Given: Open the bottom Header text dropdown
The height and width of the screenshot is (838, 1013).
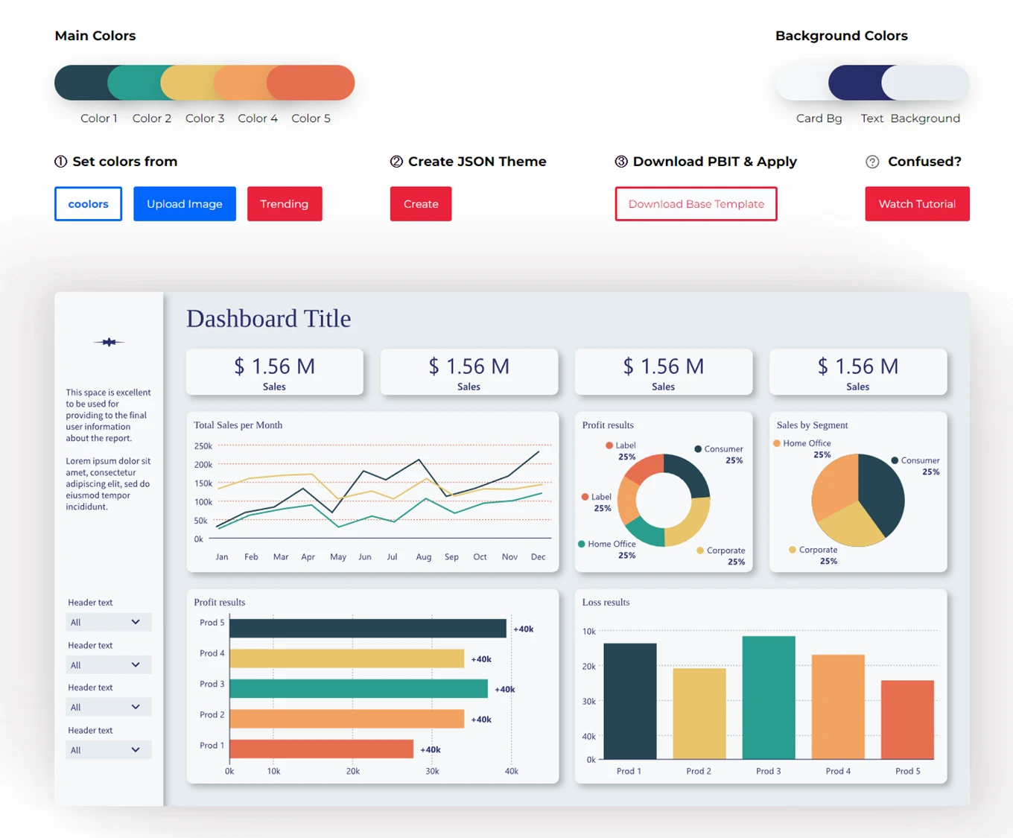Looking at the screenshot, I should (x=108, y=749).
